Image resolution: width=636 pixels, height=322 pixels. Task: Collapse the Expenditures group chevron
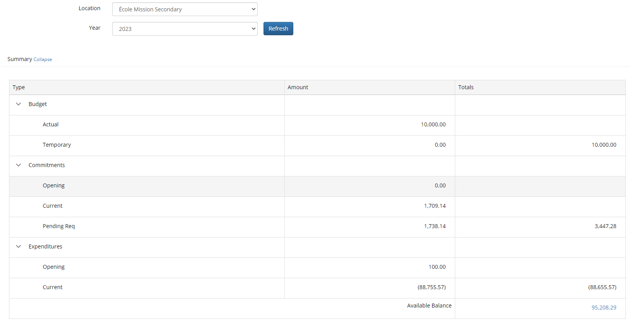[x=18, y=246]
